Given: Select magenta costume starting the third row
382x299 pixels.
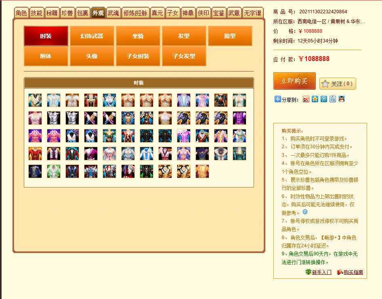Looking at the screenshot, I should [x=35, y=136].
